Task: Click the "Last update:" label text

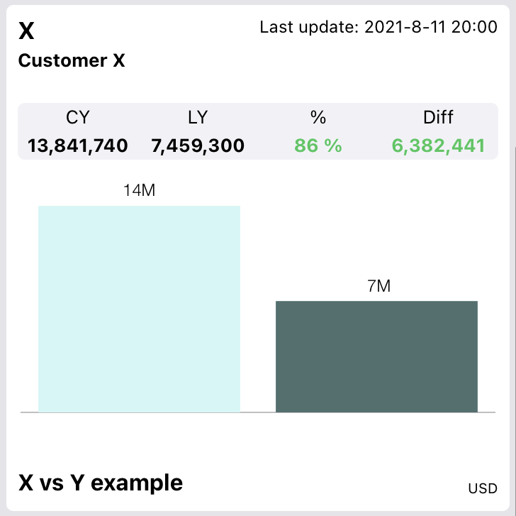Action: pyautogui.click(x=309, y=28)
